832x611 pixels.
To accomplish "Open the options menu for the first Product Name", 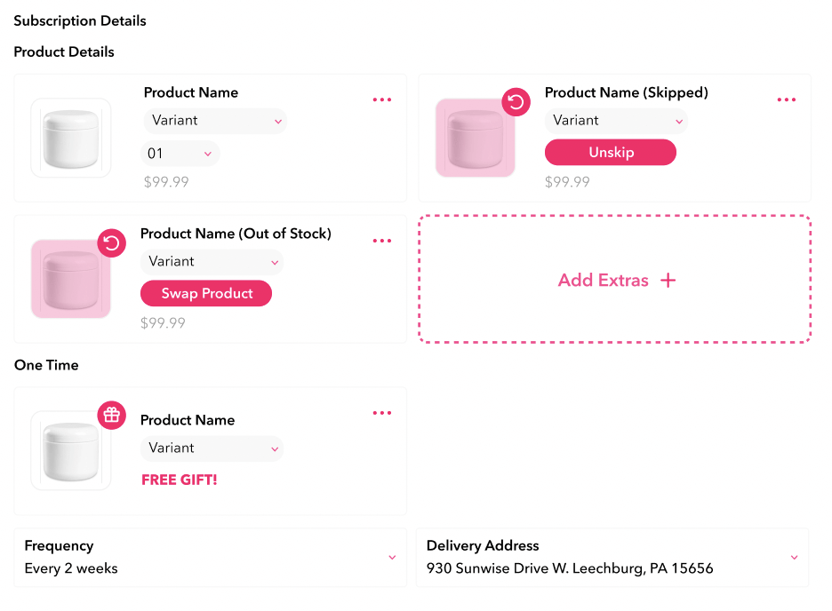I will (382, 99).
